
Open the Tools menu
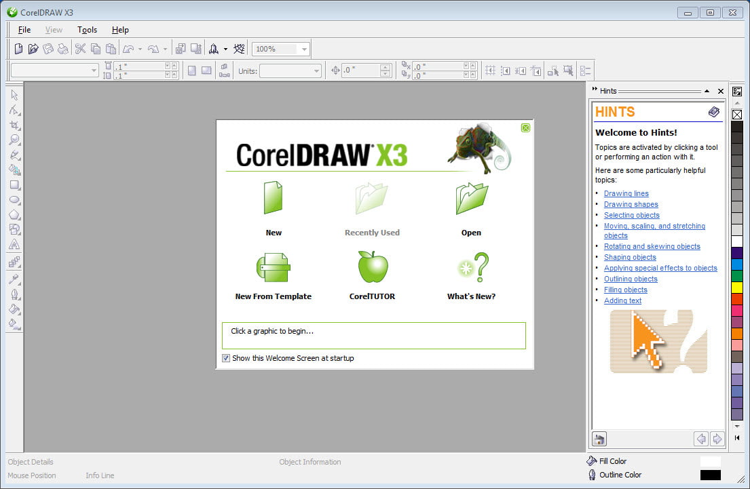pos(87,30)
